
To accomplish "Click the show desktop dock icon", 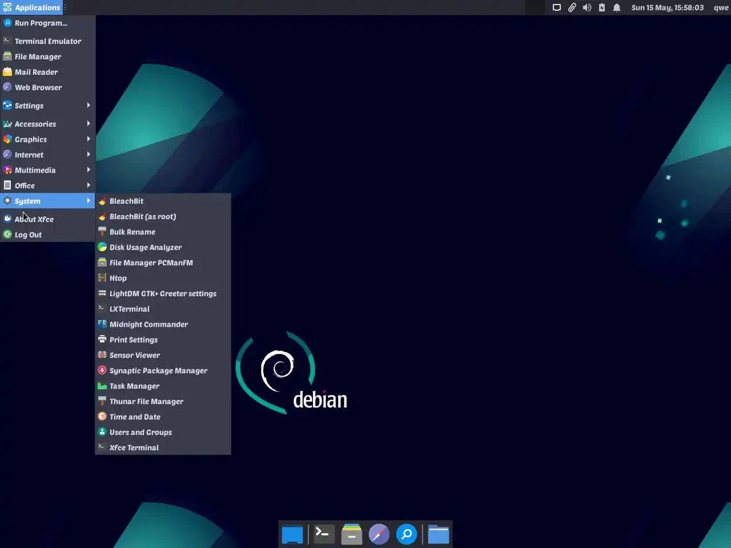I will 292,534.
